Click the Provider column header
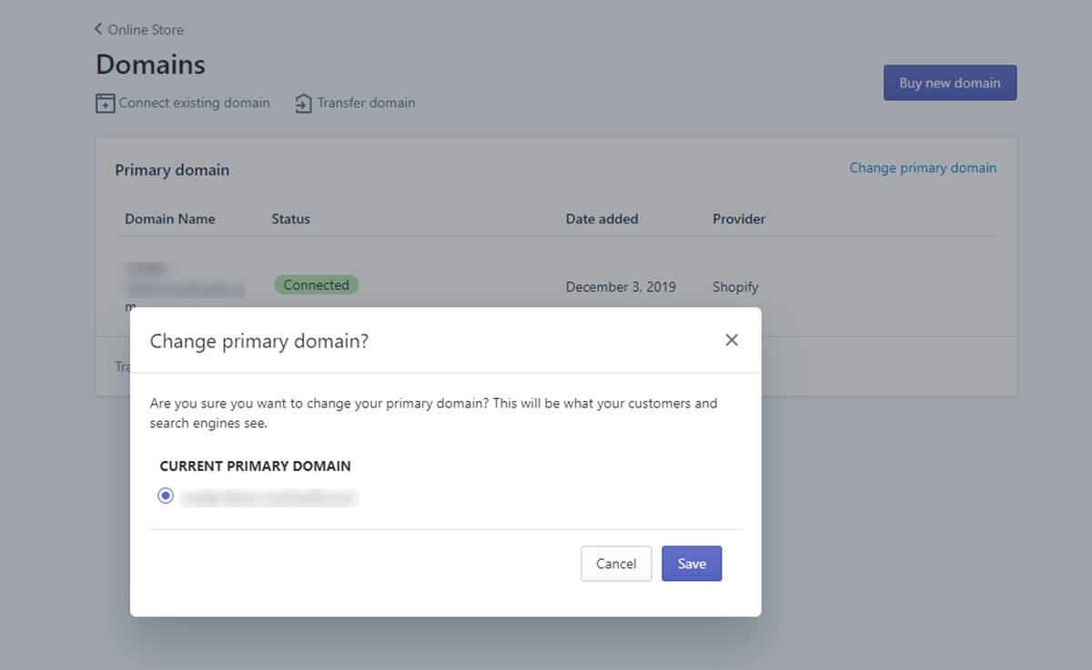This screenshot has width=1092, height=670. coord(739,219)
